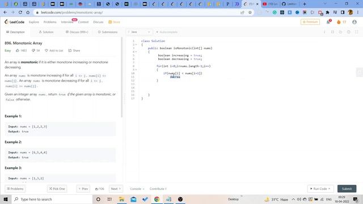Open the Submissions tab

108,32
